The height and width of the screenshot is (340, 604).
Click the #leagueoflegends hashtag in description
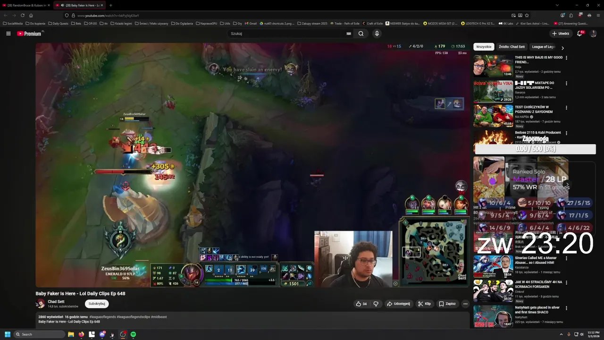102,317
